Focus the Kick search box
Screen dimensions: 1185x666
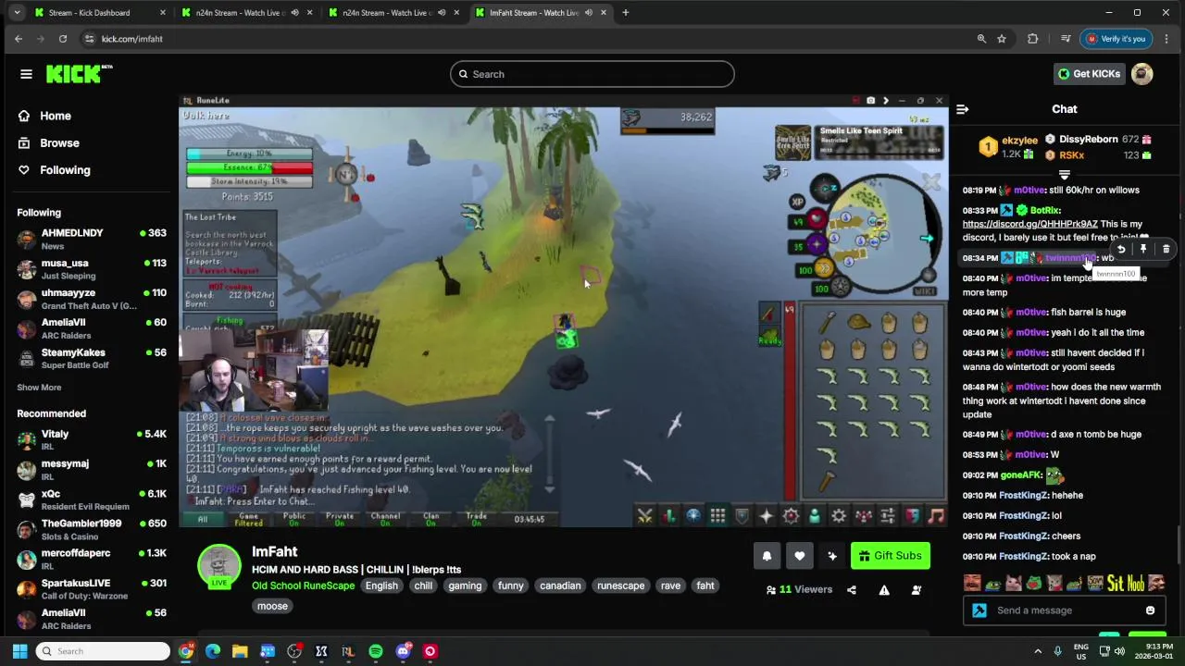coord(592,74)
